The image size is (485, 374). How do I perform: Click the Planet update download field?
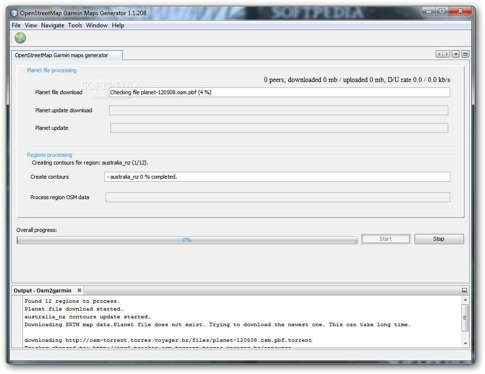coord(279,110)
